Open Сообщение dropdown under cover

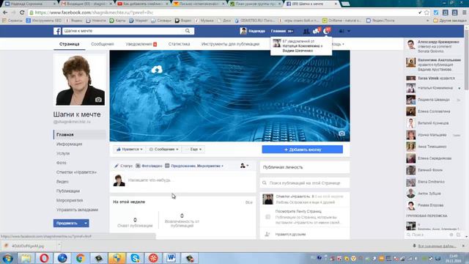[x=163, y=149]
